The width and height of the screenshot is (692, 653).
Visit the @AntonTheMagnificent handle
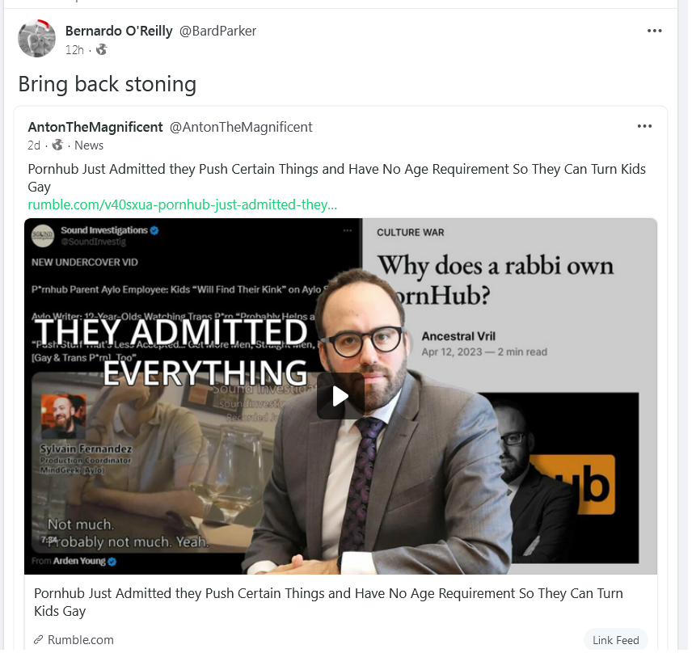243,128
